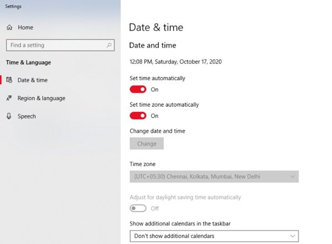Open the Time zone dropdown

[x=214, y=176]
